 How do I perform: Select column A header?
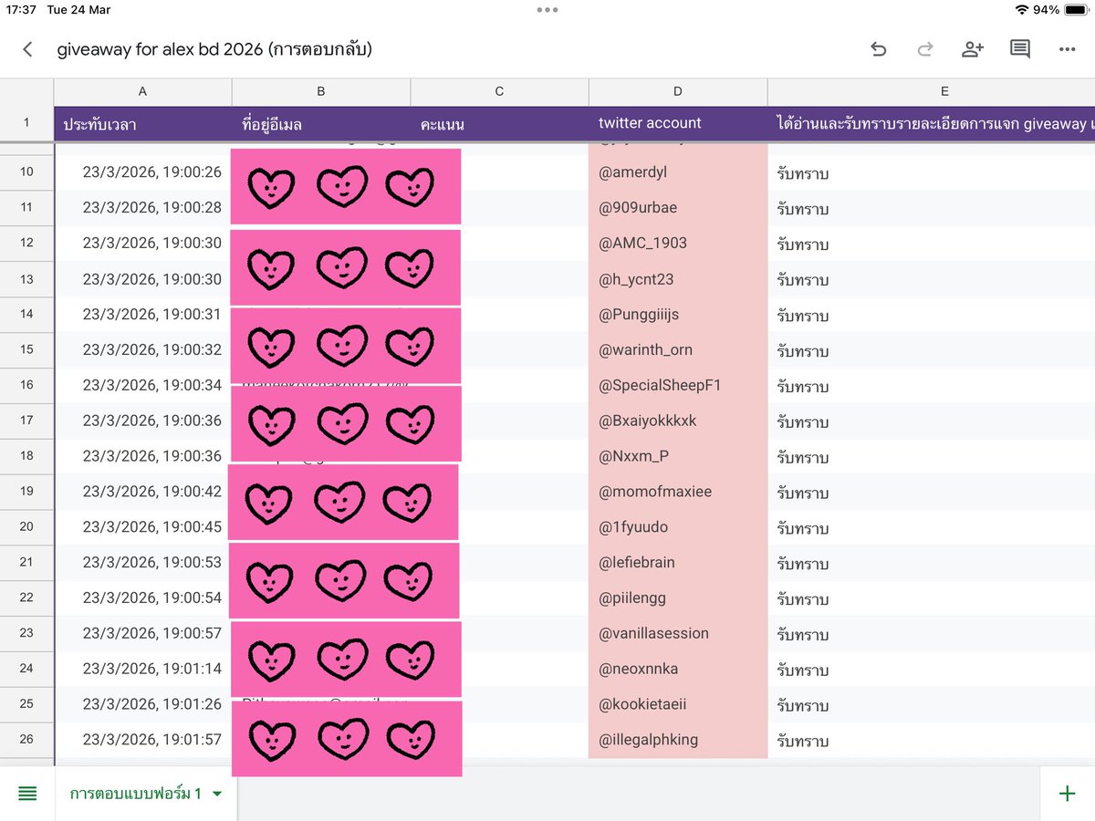pyautogui.click(x=142, y=91)
